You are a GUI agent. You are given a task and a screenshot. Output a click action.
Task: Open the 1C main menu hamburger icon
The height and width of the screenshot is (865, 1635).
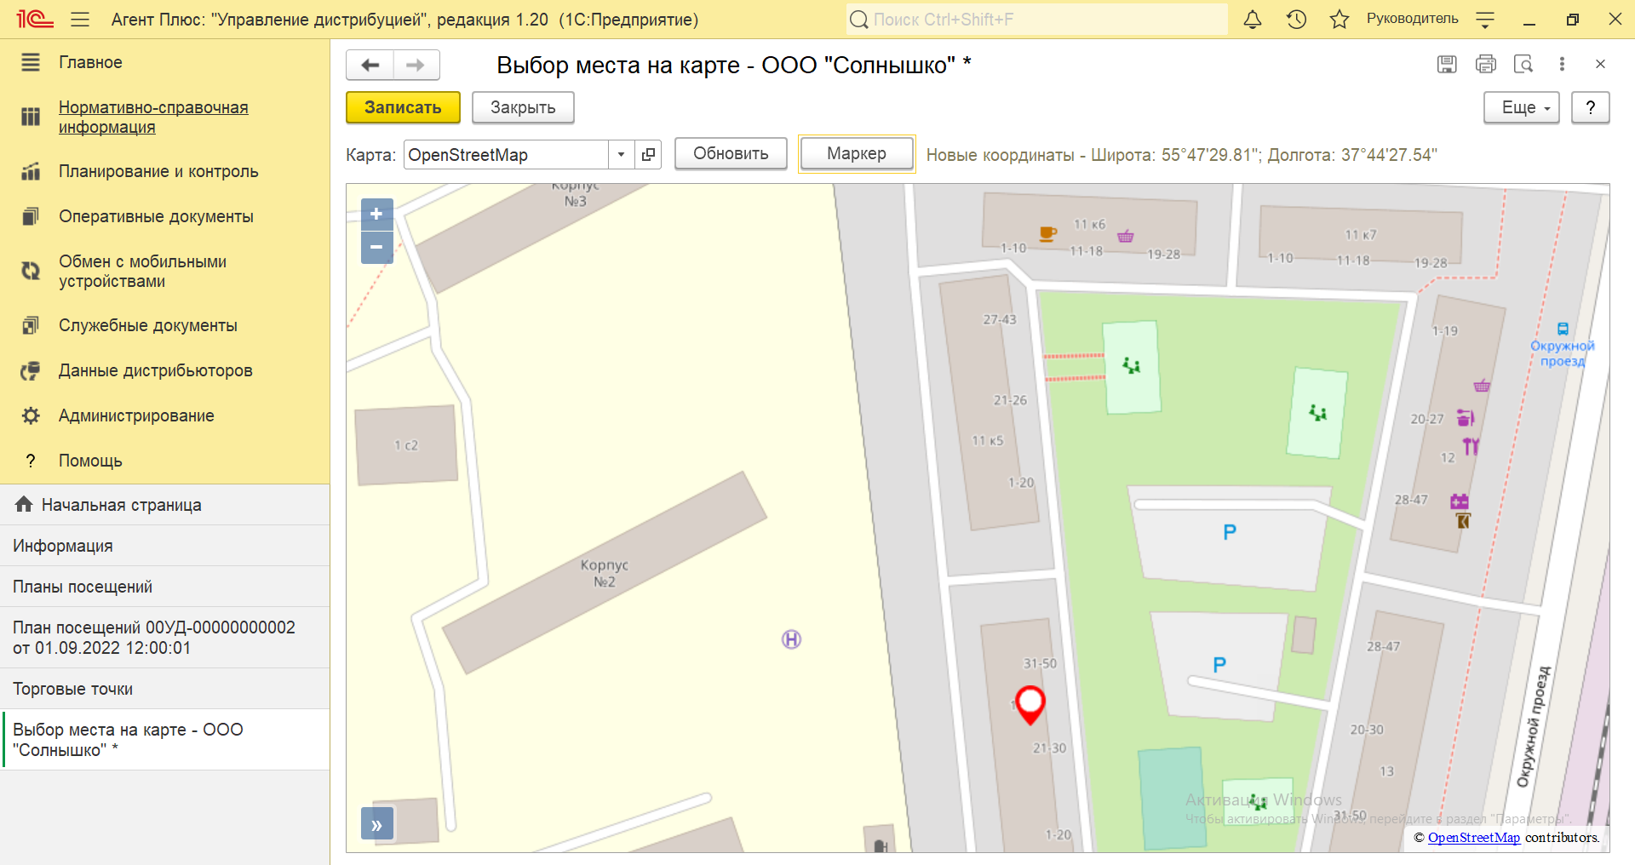80,19
